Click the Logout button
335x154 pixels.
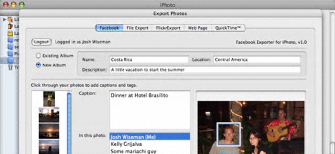(x=41, y=42)
